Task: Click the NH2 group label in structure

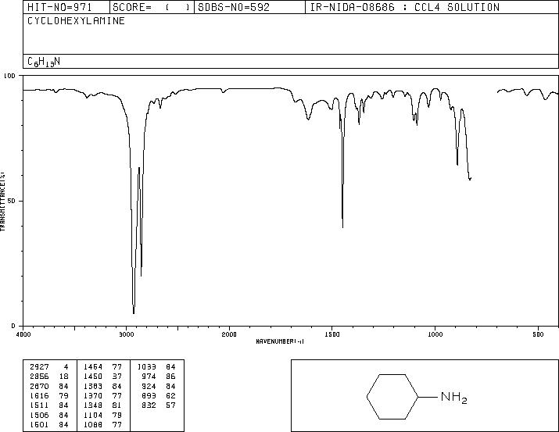Action: 453,398
